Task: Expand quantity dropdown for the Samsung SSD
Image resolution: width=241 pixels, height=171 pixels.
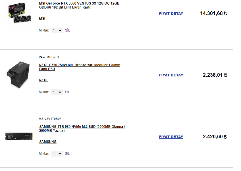Action: [57, 154]
